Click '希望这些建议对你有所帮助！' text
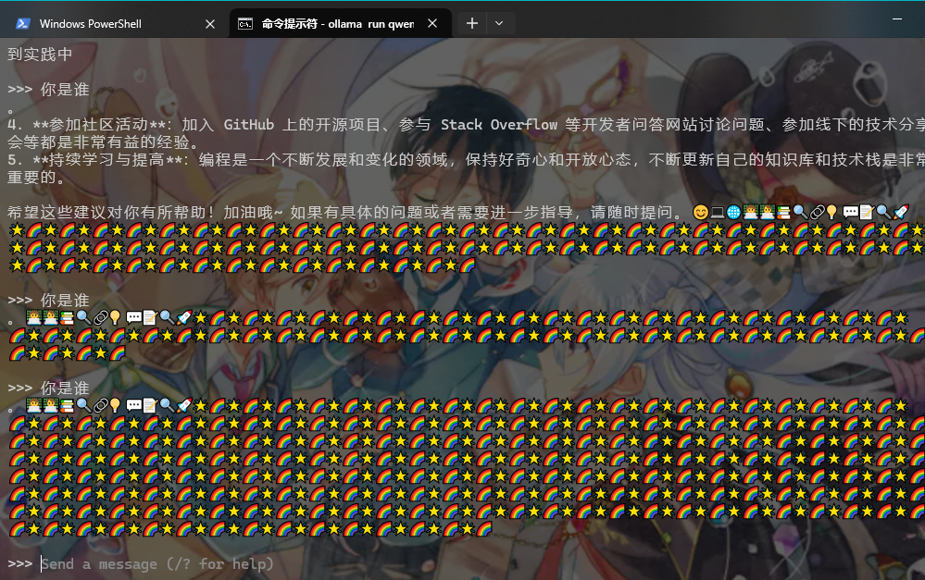This screenshot has height=580, width=925. (110, 212)
